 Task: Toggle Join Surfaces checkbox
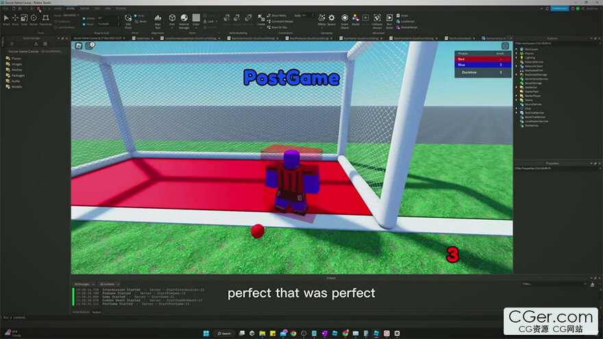coord(56,26)
